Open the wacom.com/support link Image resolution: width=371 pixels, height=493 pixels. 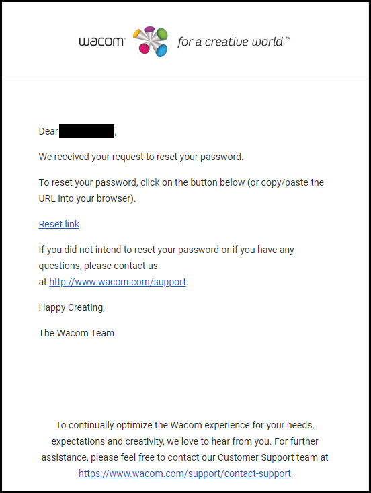(x=118, y=282)
